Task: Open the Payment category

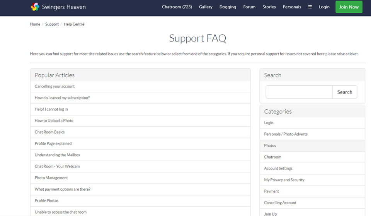Action: 271,191
